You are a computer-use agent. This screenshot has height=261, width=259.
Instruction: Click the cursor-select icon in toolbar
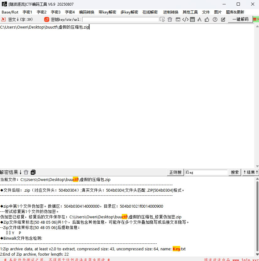[x=162, y=19]
